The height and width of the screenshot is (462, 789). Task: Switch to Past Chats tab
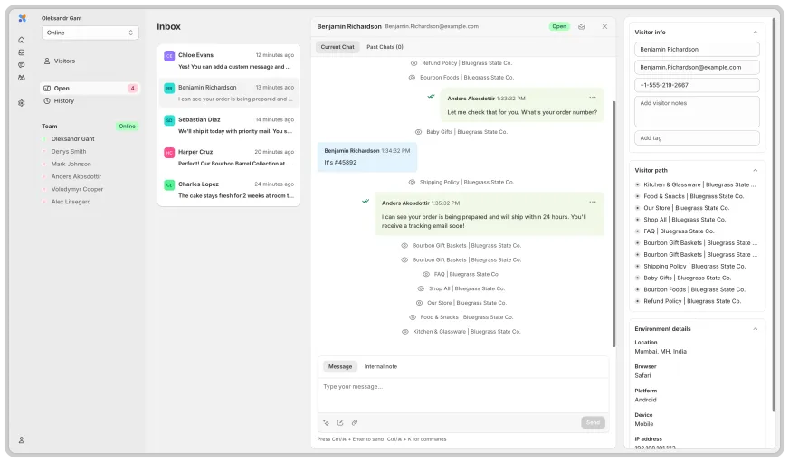click(x=385, y=47)
